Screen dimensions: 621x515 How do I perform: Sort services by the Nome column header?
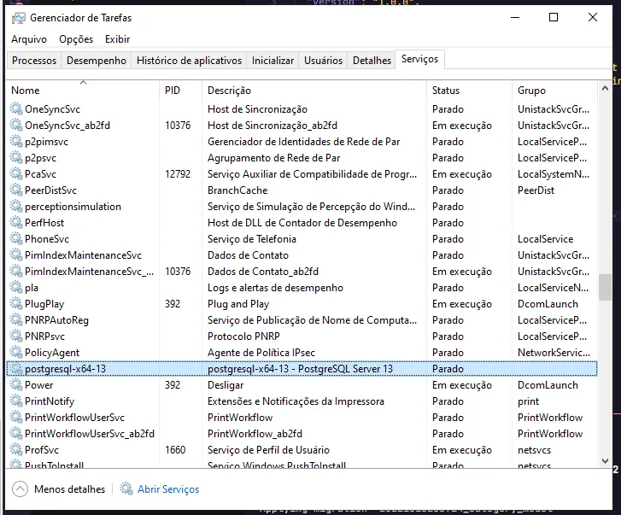point(26,91)
